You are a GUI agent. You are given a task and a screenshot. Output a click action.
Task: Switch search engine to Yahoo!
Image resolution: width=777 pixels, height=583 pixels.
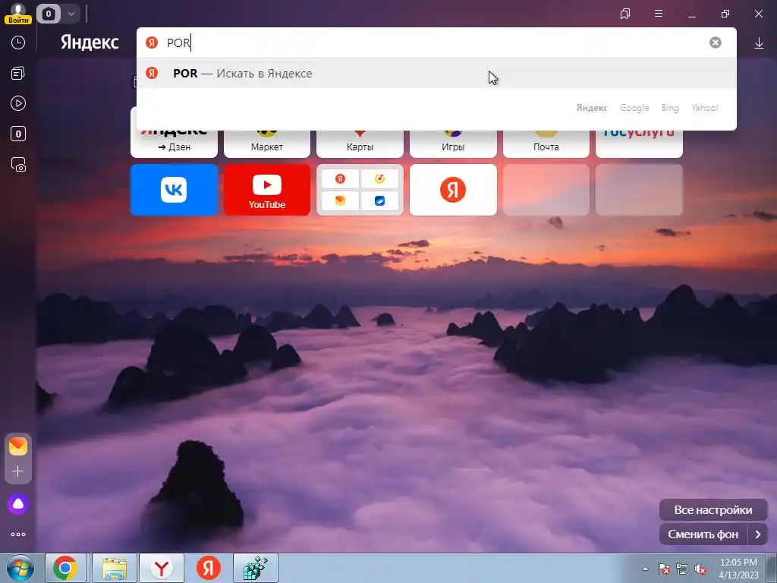click(x=705, y=108)
